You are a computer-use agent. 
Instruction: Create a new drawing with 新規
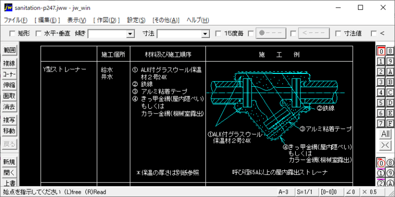pyautogui.click(x=9, y=162)
